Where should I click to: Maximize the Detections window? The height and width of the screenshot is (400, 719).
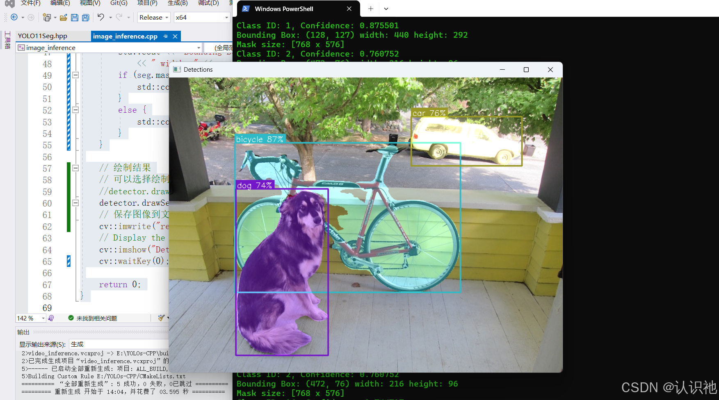[x=526, y=70]
